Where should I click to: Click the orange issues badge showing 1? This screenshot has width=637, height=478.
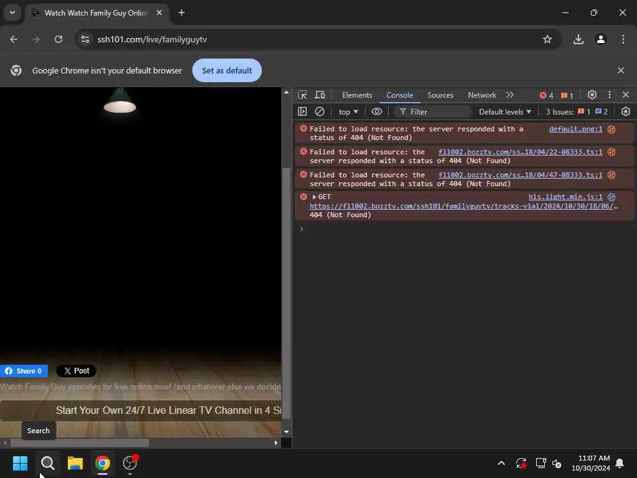click(x=567, y=95)
